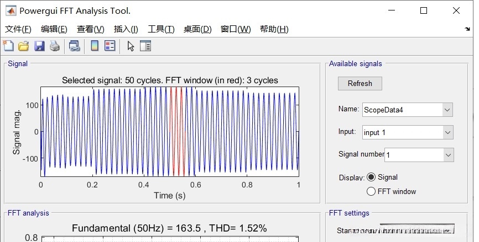
Task: Open the Name dropdown showing ScopeData4
Action: pos(408,110)
